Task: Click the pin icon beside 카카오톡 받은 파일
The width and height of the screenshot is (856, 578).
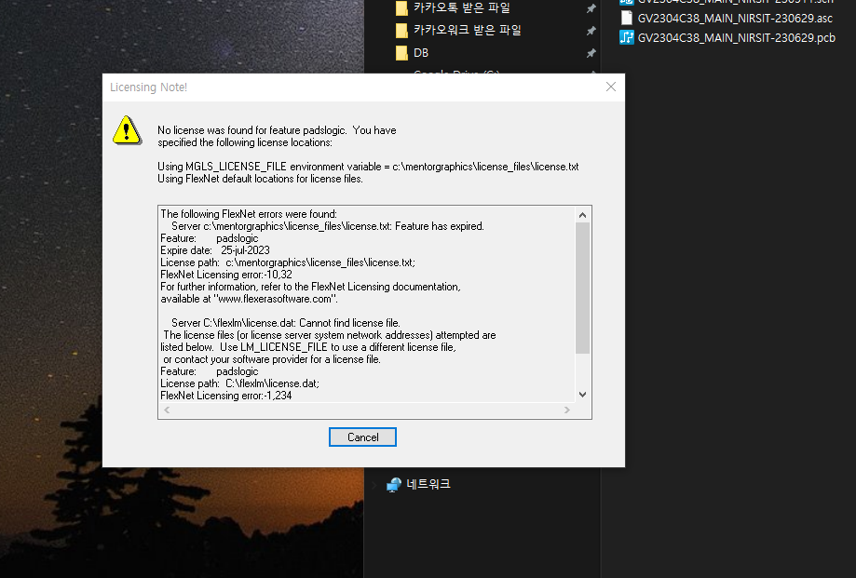Action: (x=591, y=8)
